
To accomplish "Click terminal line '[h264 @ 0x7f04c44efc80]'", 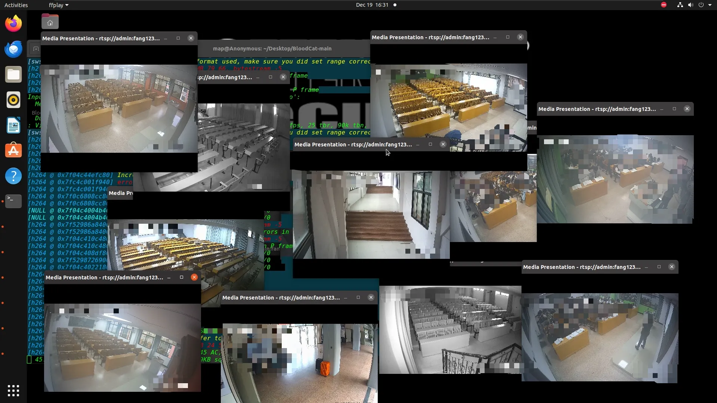I will pyautogui.click(x=70, y=175).
